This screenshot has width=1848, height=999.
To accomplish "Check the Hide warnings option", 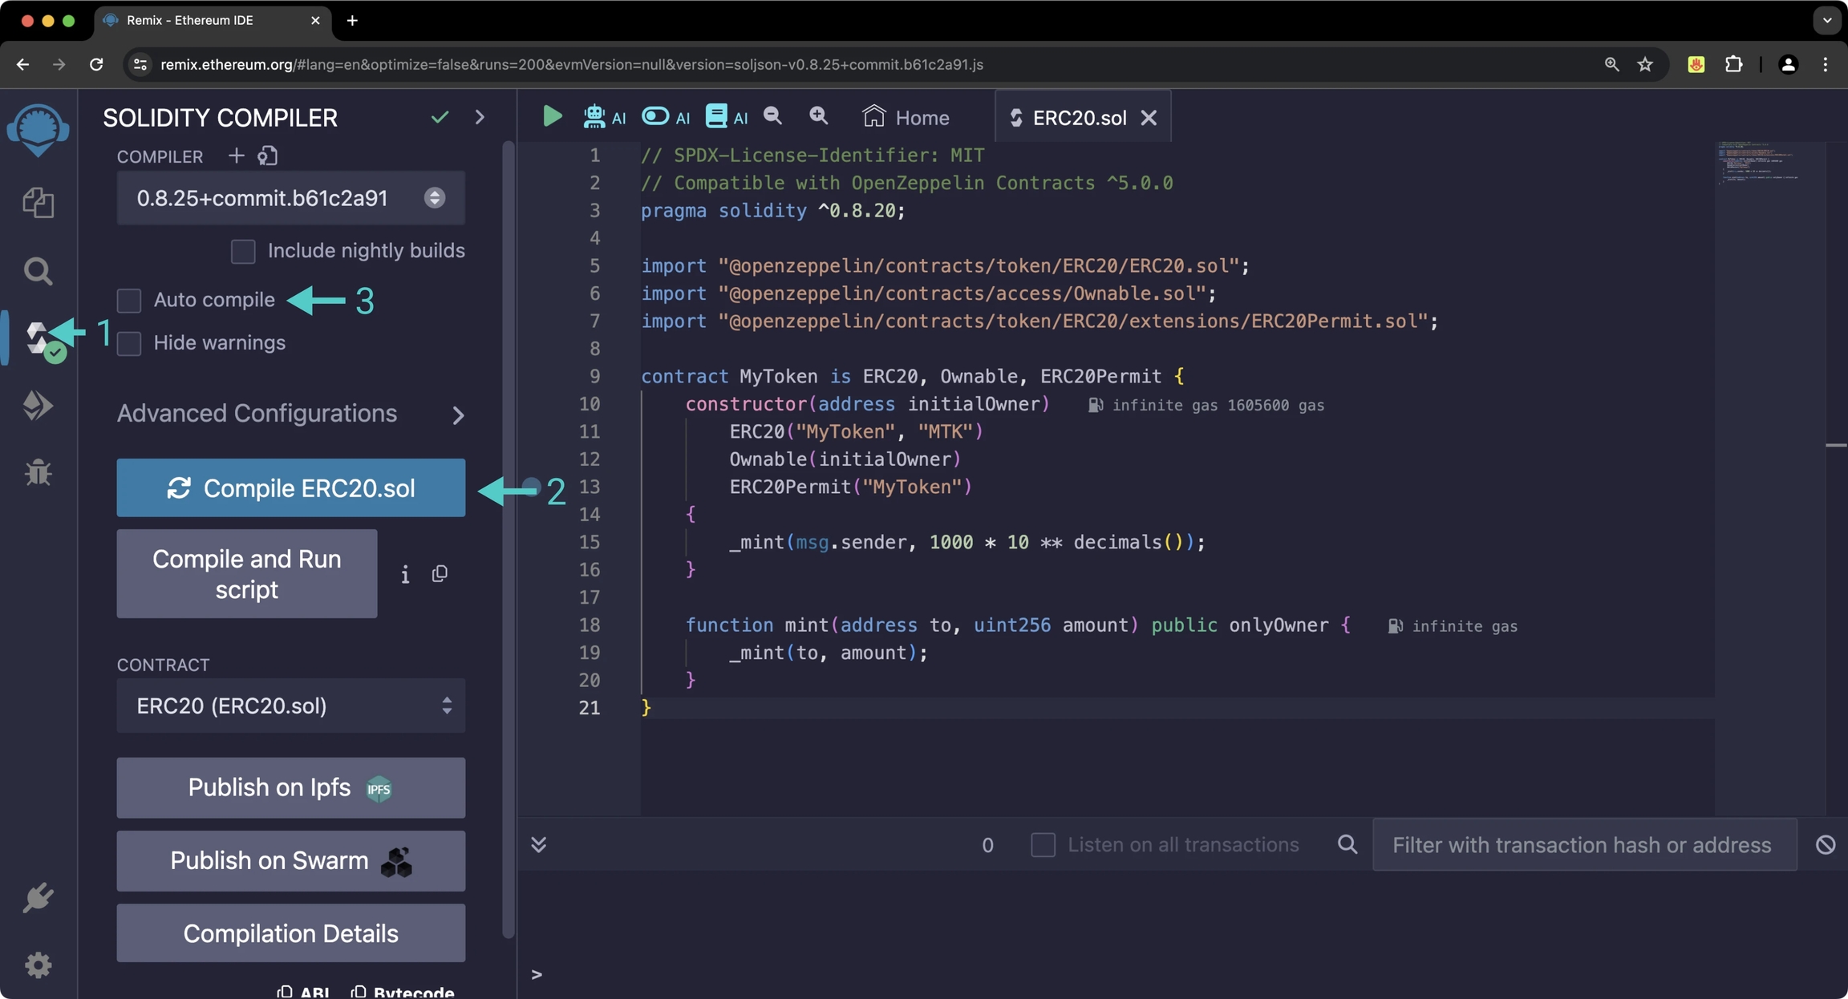I will (x=129, y=344).
